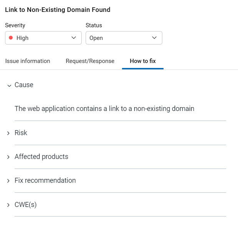Switch to the Issue information tab
238x225 pixels.
(28, 61)
